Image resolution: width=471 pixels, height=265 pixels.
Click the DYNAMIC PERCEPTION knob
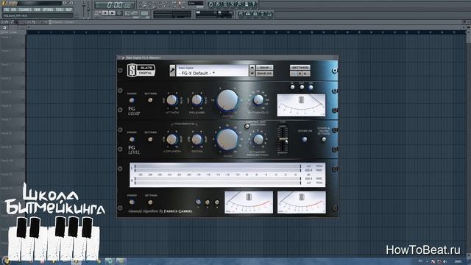pos(258,139)
